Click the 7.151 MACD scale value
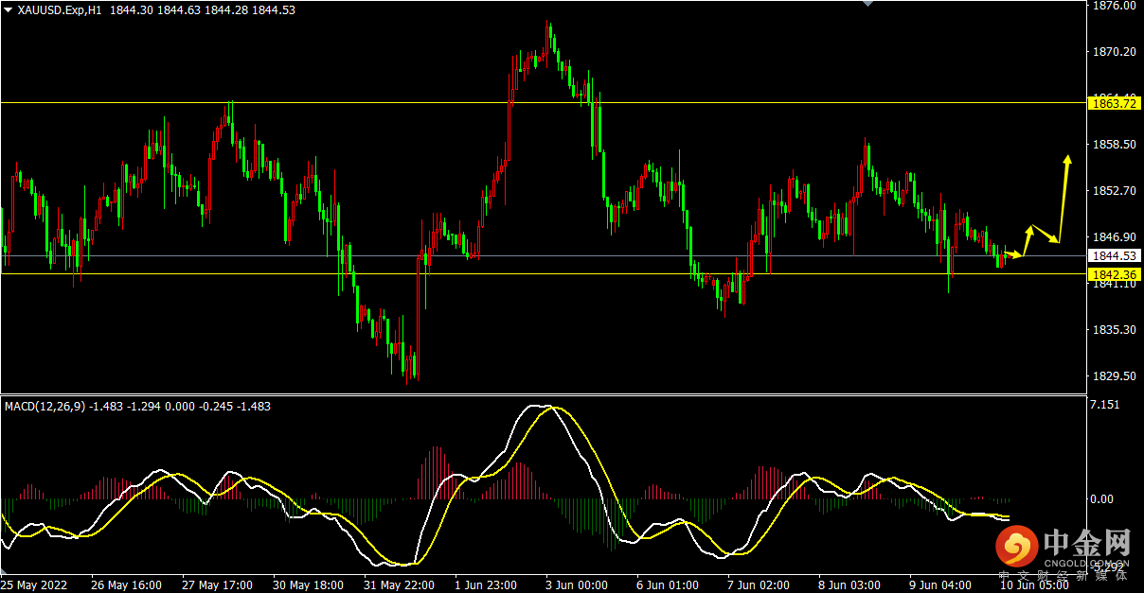Viewport: 1144px width, 593px height. [1106, 405]
